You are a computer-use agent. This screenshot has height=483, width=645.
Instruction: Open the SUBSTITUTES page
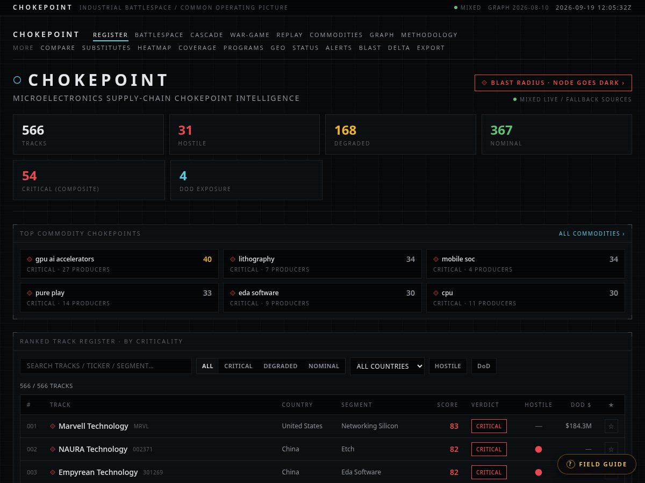[106, 48]
